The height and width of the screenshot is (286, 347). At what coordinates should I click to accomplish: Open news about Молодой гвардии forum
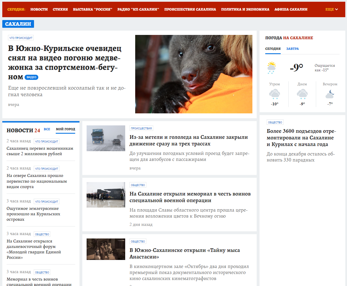point(34,249)
